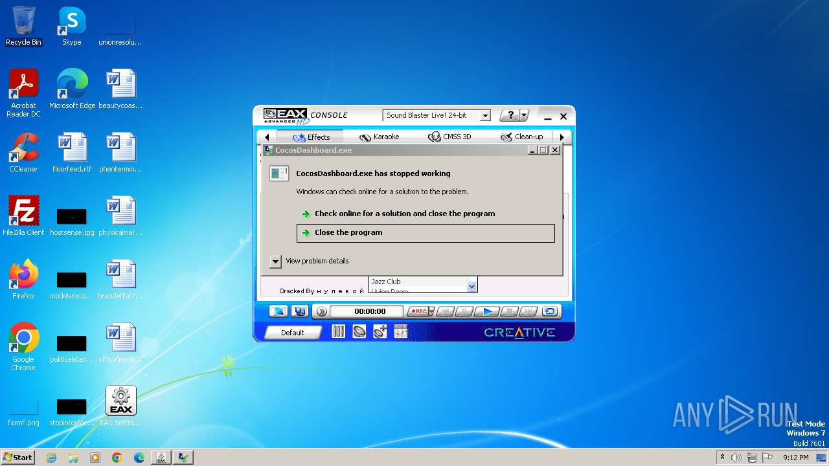Image resolution: width=829 pixels, height=466 pixels.
Task: Skip to next track in EAX player
Action: click(x=528, y=311)
